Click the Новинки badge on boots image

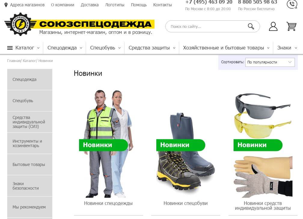pos(181,145)
